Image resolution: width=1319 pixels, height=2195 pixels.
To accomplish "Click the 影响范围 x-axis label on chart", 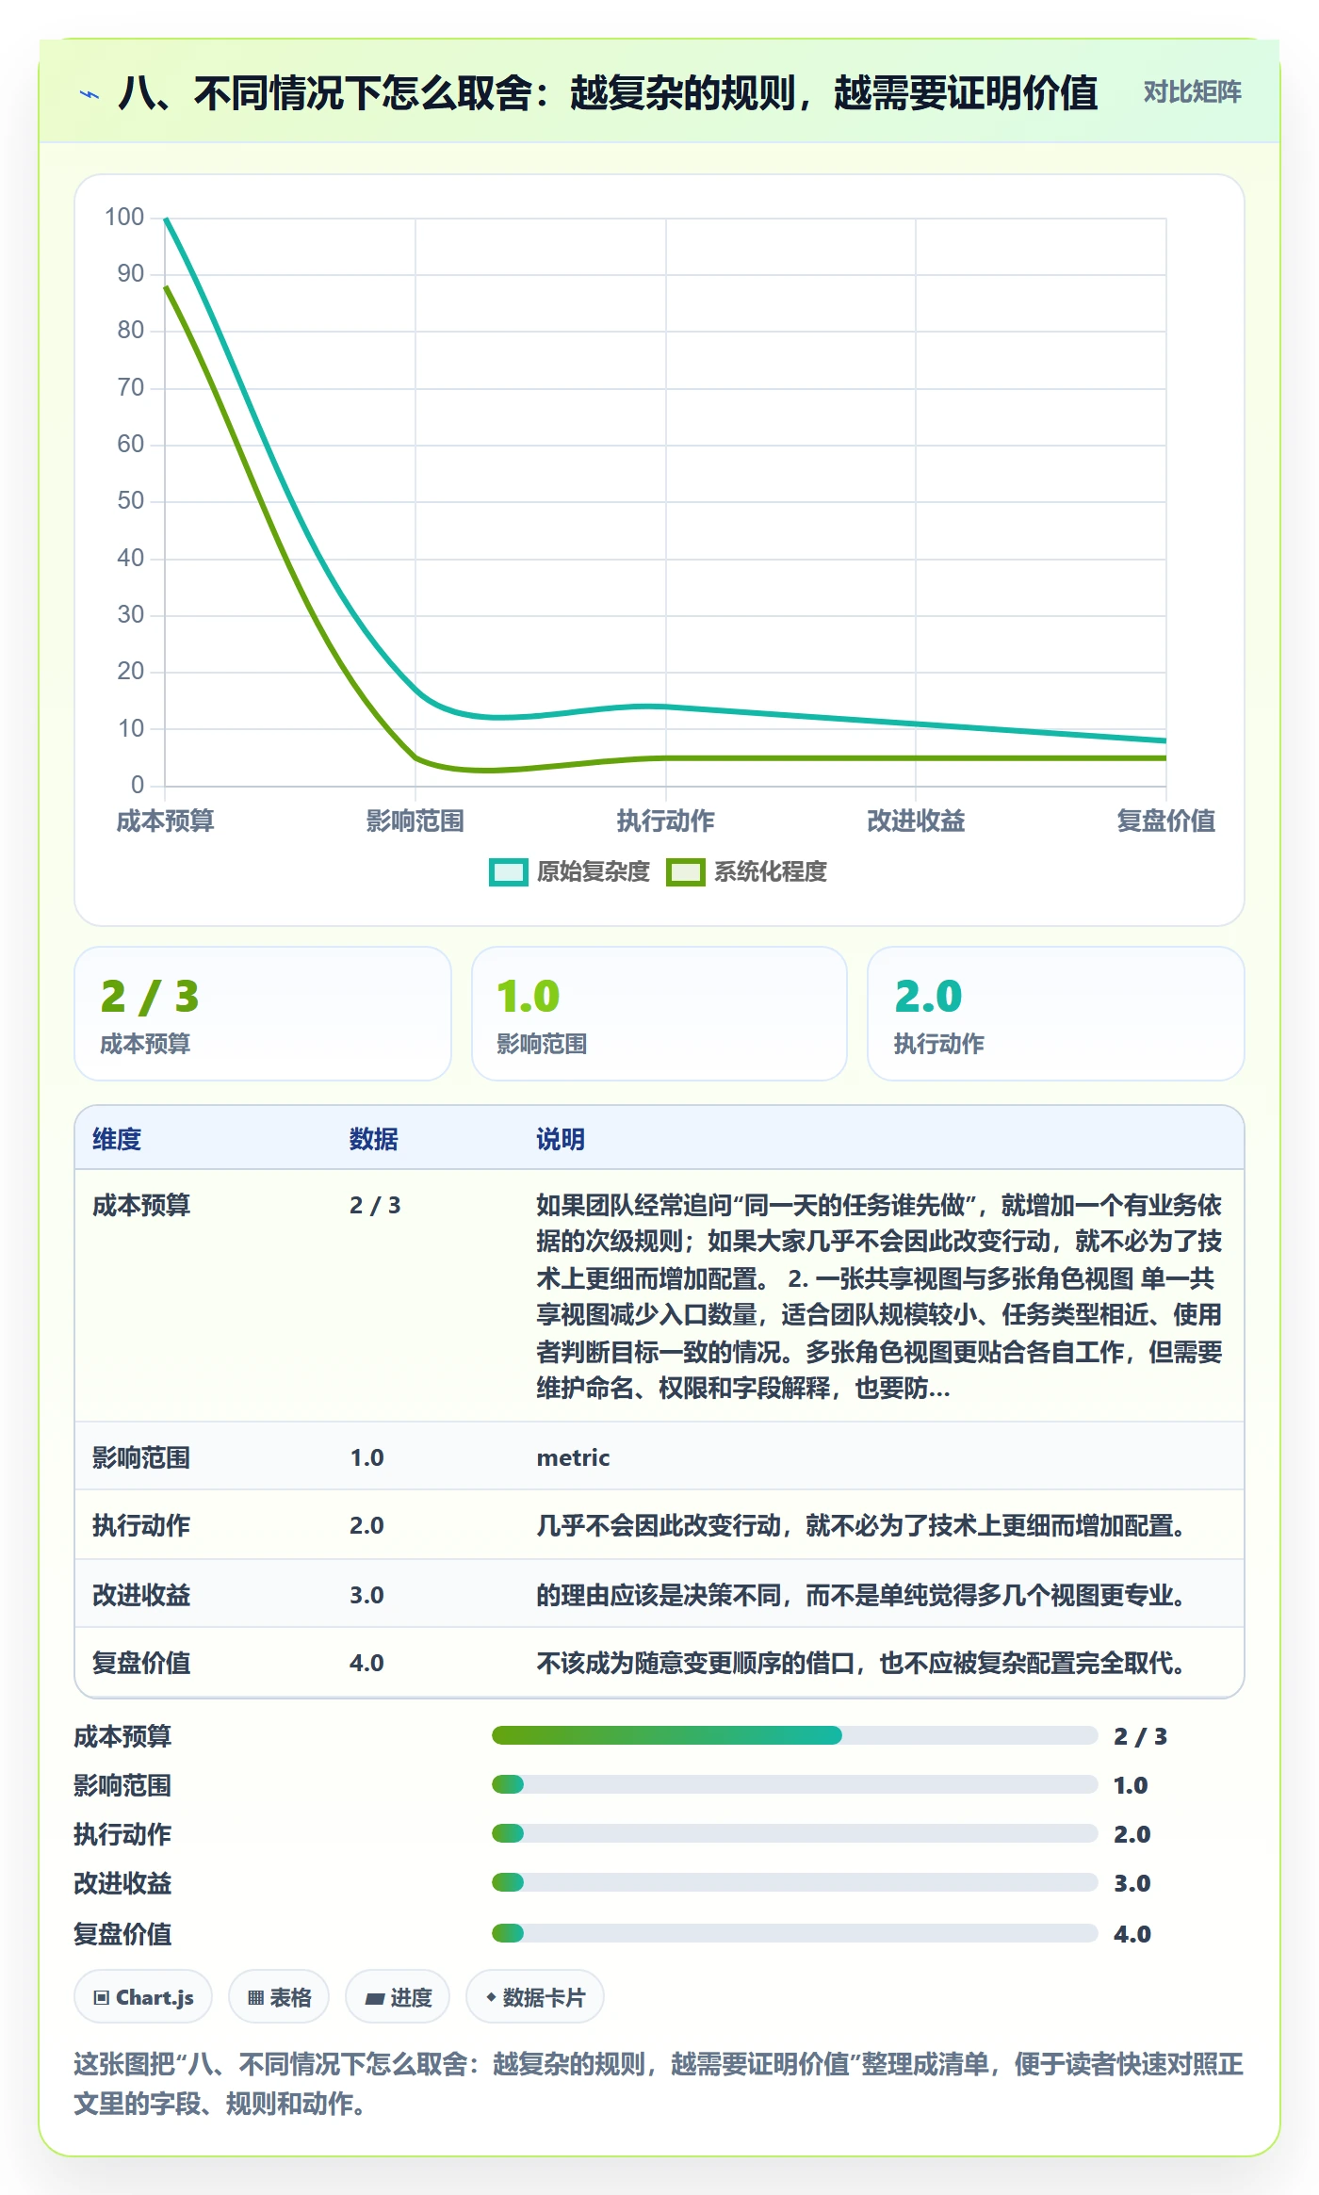I will point(415,821).
